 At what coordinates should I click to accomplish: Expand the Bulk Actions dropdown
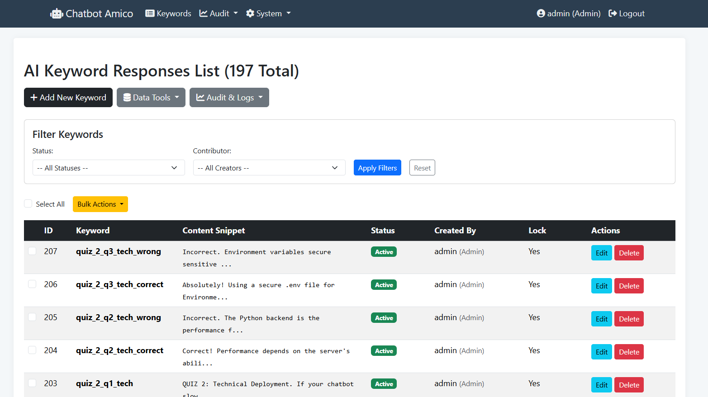[x=100, y=204]
